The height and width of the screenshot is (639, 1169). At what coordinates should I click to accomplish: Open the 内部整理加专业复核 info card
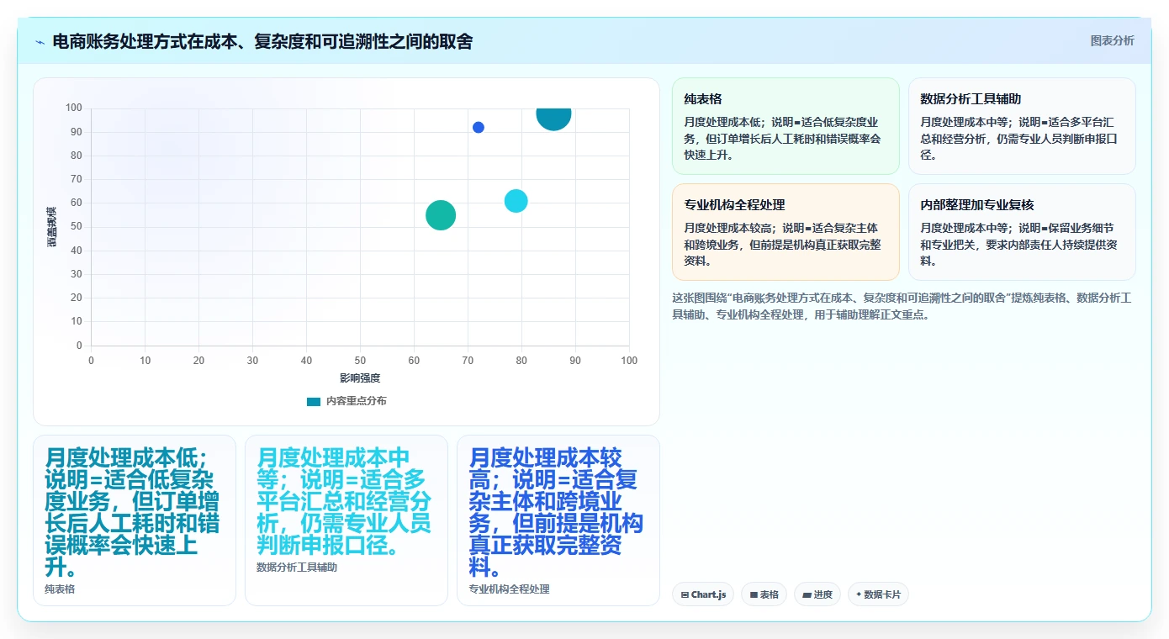pyautogui.click(x=1022, y=232)
